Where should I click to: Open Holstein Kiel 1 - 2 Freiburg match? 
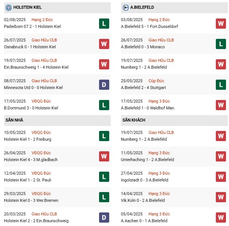tap(27, 139)
